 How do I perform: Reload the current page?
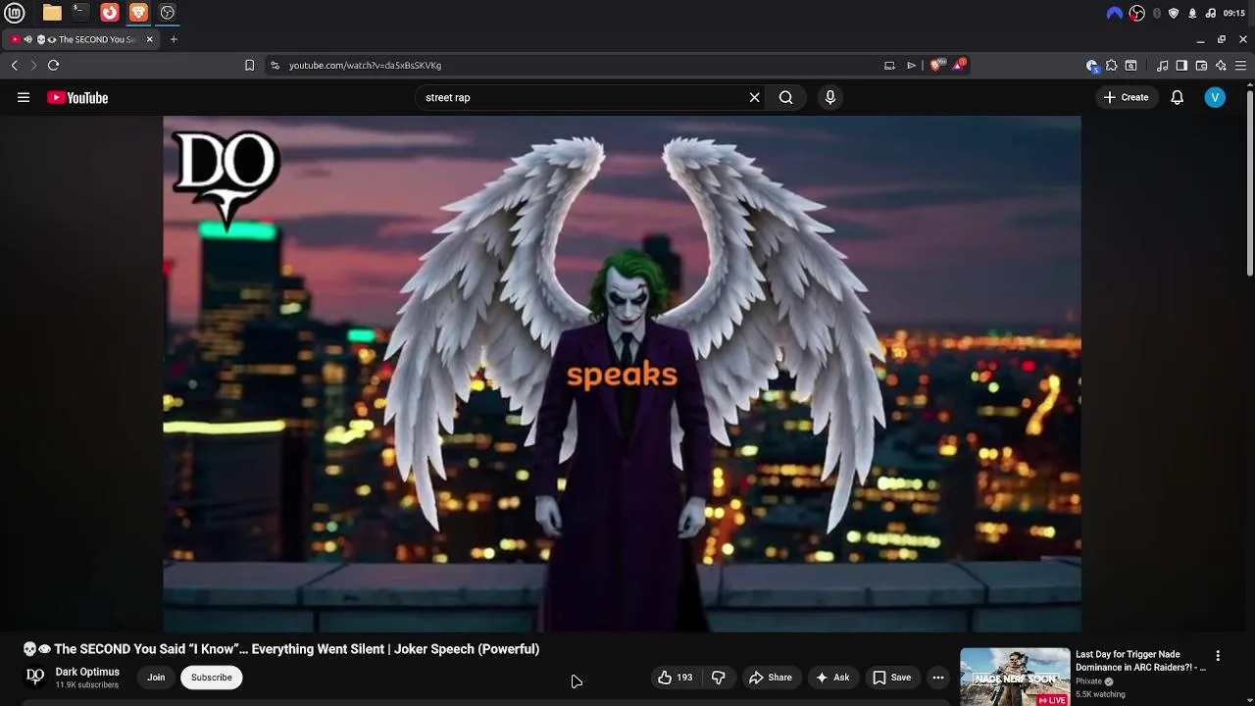pos(54,65)
